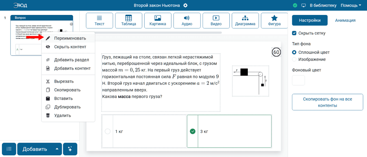367x157 pixels.
Task: Select Сплошной цвет background type
Action: coord(294,52)
